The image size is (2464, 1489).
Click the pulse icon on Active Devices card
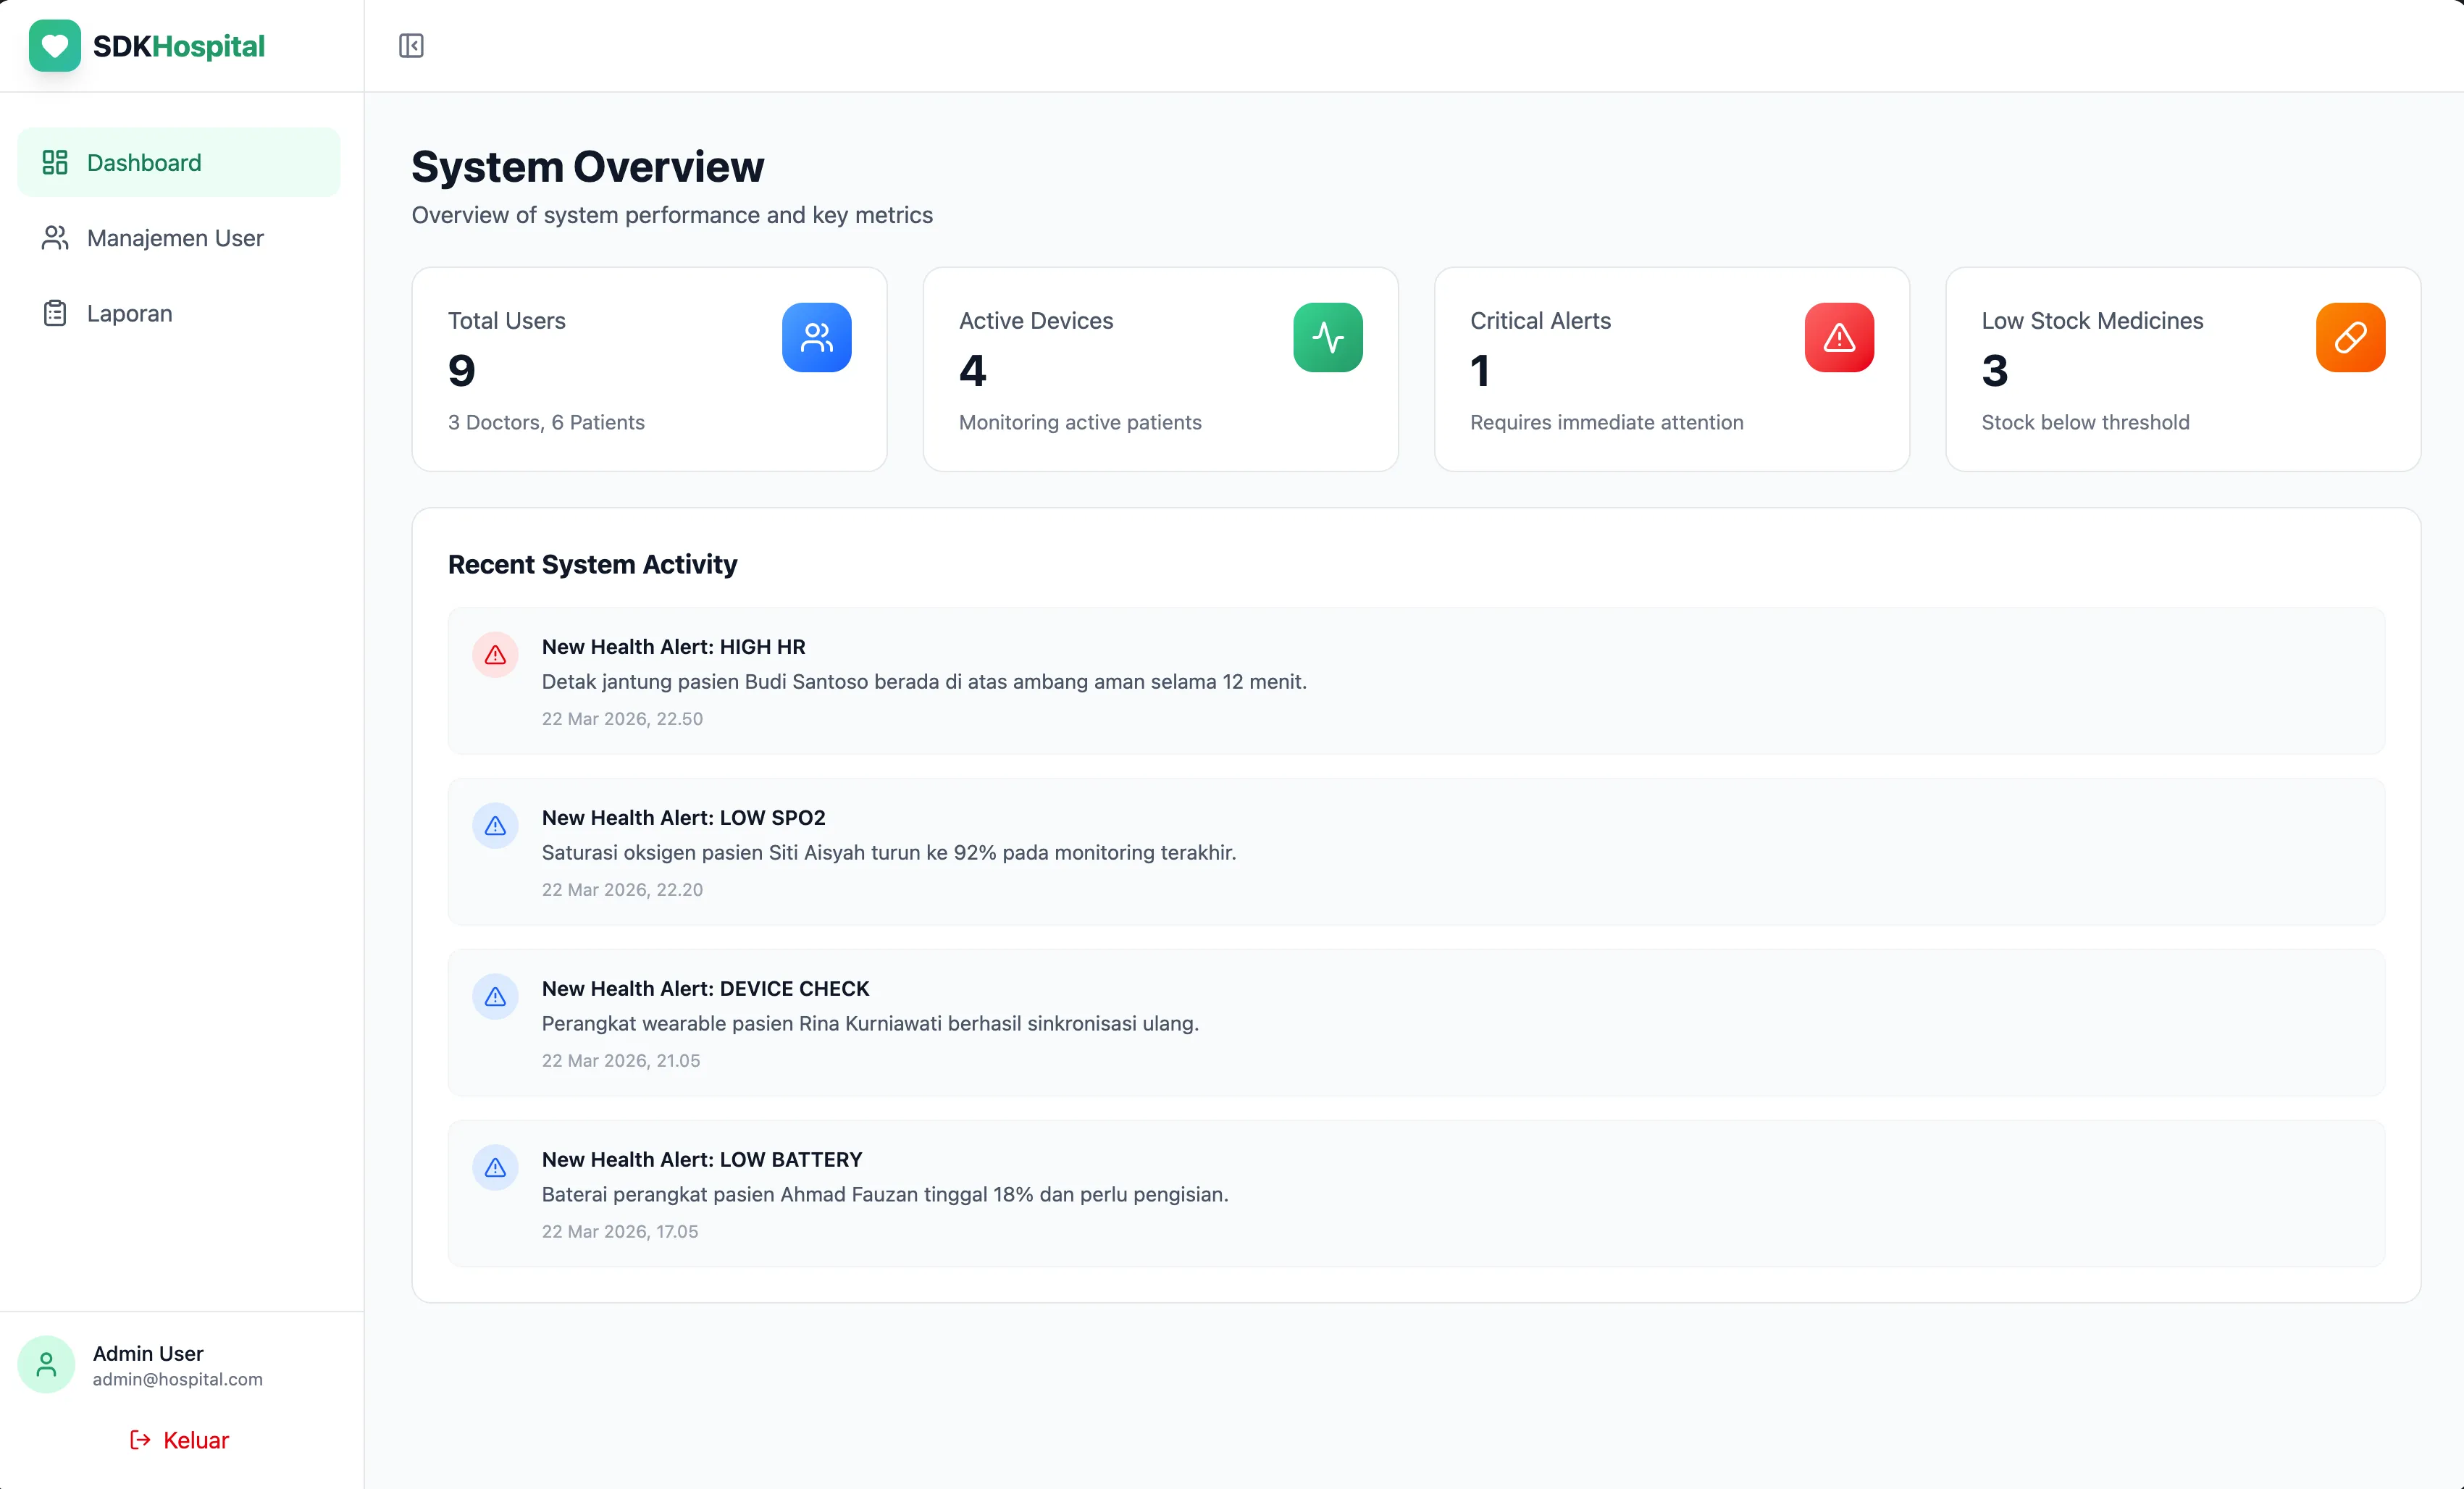(x=1328, y=337)
